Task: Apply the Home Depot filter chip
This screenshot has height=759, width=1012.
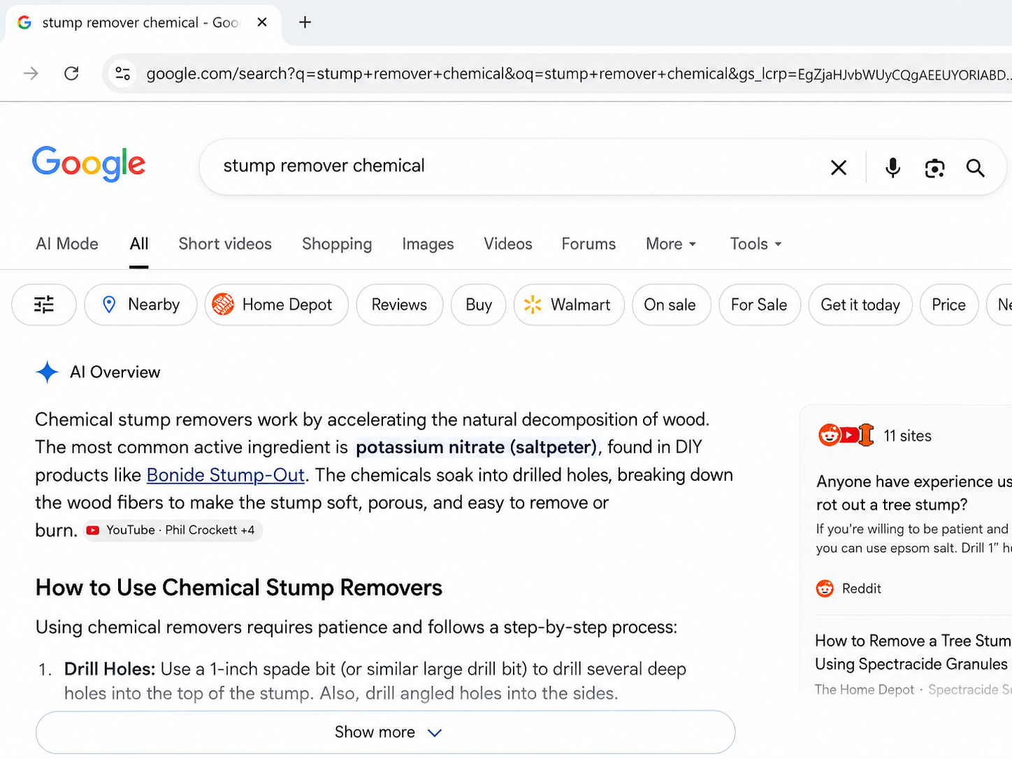Action: 277,305
